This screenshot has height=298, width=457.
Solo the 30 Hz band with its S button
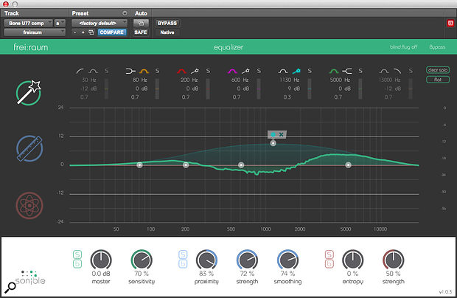tap(106, 71)
